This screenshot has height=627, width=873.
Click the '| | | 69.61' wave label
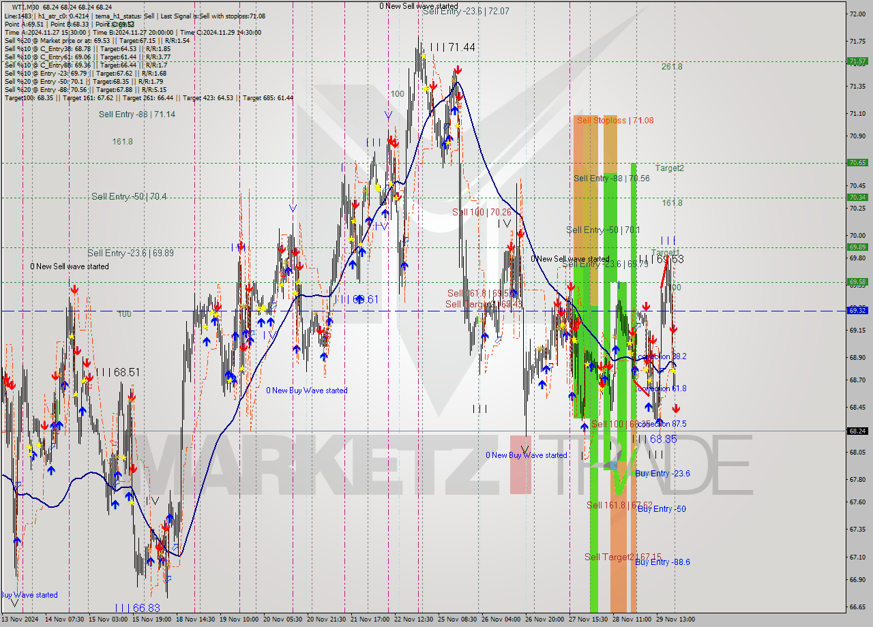click(x=356, y=300)
